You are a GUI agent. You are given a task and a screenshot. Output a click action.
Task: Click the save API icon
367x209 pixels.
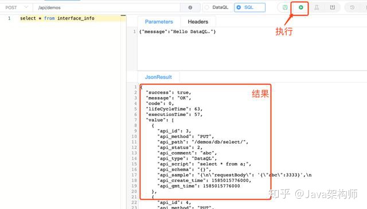pyautogui.click(x=285, y=7)
